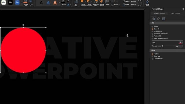Open the Align menu
This screenshot has height=104, width=185.
[108, 3]
